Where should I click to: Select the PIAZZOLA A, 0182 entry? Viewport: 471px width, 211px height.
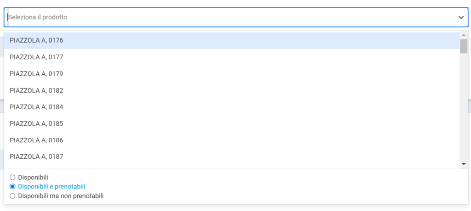tap(36, 90)
